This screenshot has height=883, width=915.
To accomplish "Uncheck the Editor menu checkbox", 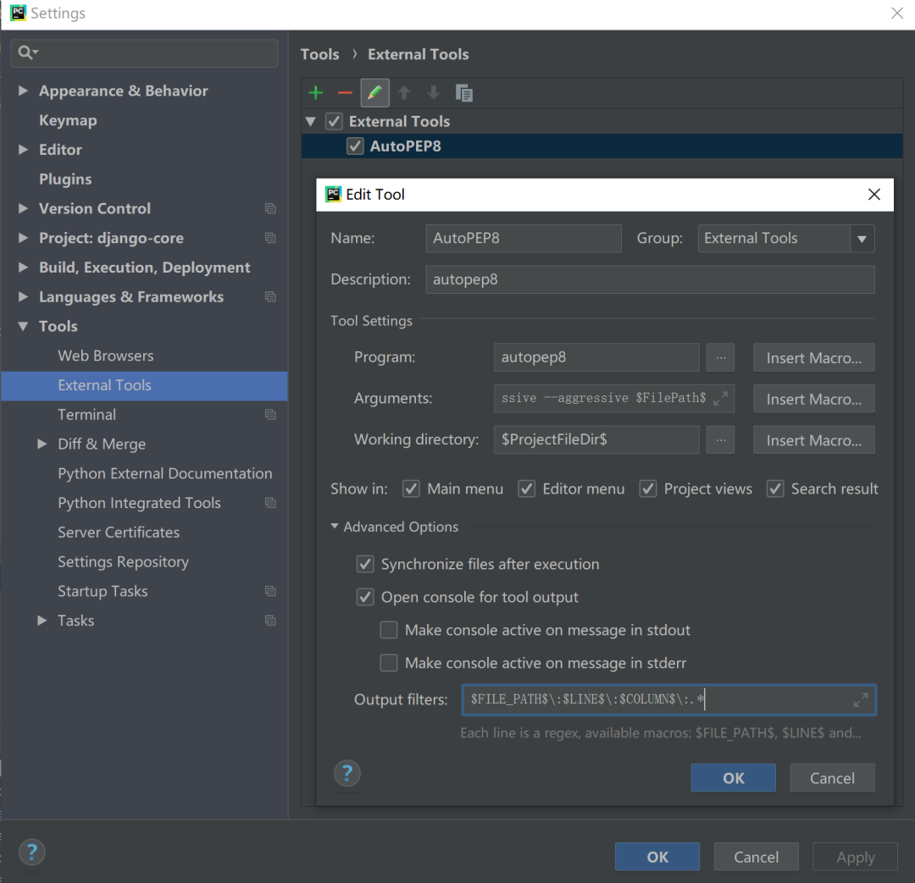I will 527,488.
